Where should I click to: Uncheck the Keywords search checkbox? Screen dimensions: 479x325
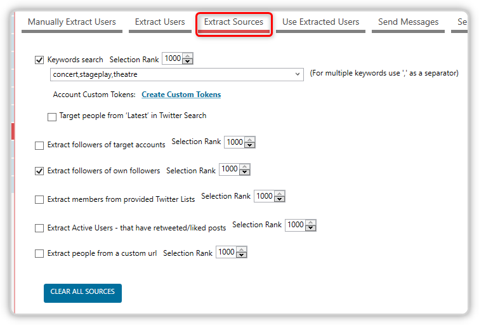point(39,60)
